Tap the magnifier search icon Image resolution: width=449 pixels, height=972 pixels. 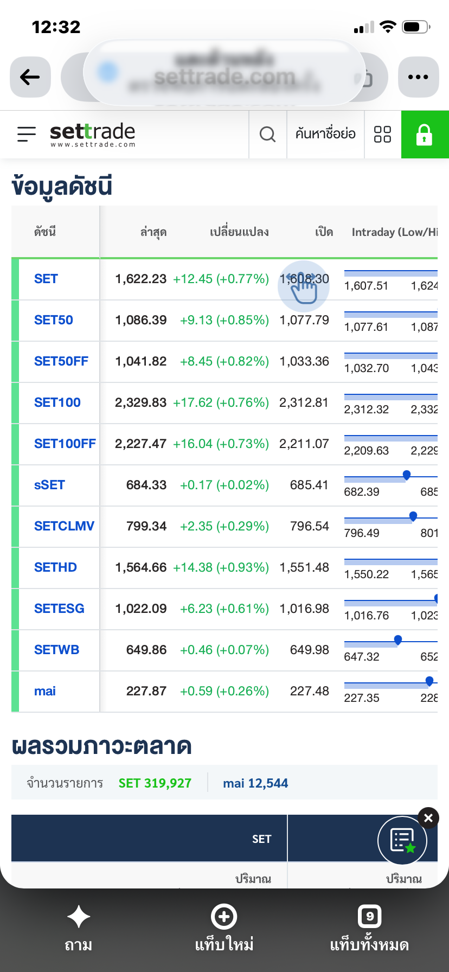(267, 134)
